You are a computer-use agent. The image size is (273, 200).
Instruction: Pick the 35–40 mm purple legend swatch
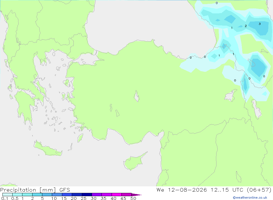[107, 195]
